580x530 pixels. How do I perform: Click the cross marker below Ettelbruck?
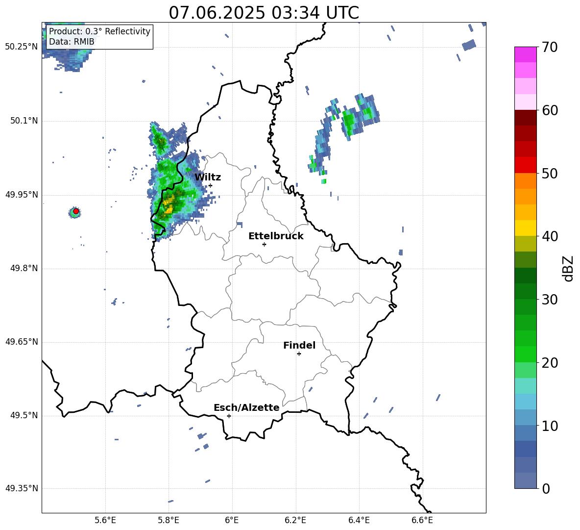click(264, 244)
